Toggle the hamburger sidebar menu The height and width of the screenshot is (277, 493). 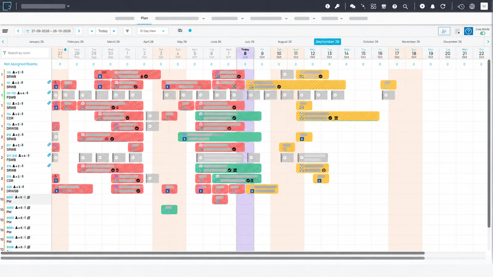(5, 31)
